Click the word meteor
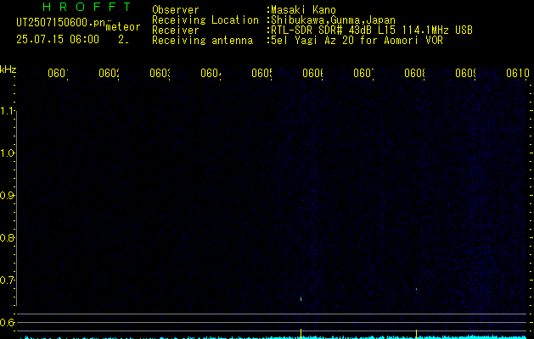This screenshot has height=339, width=534. [123, 27]
